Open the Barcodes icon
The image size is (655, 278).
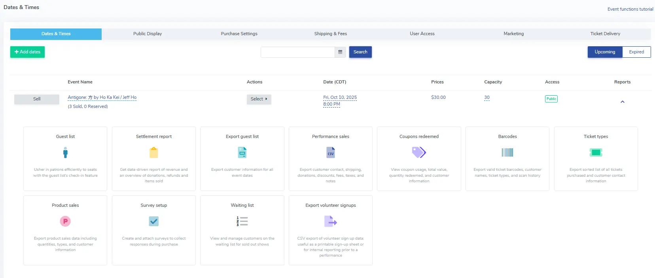tap(507, 152)
